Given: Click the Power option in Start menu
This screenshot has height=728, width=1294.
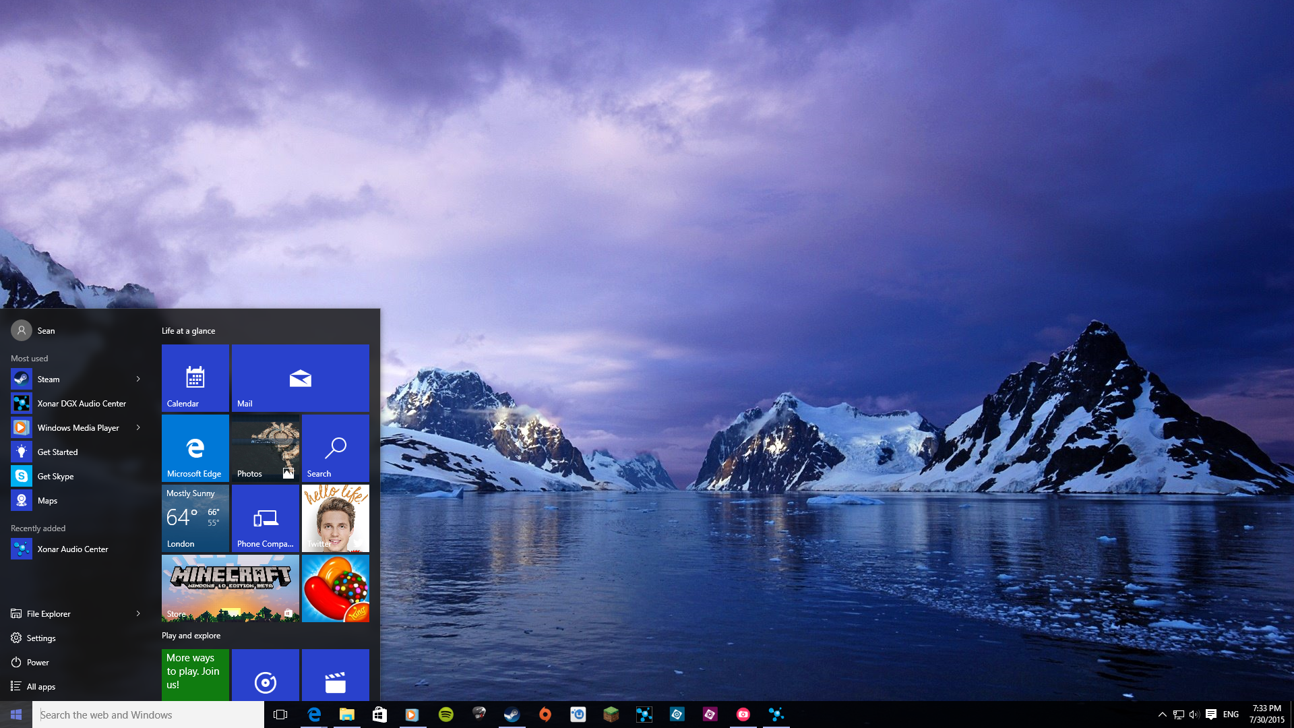Looking at the screenshot, I should (x=36, y=661).
